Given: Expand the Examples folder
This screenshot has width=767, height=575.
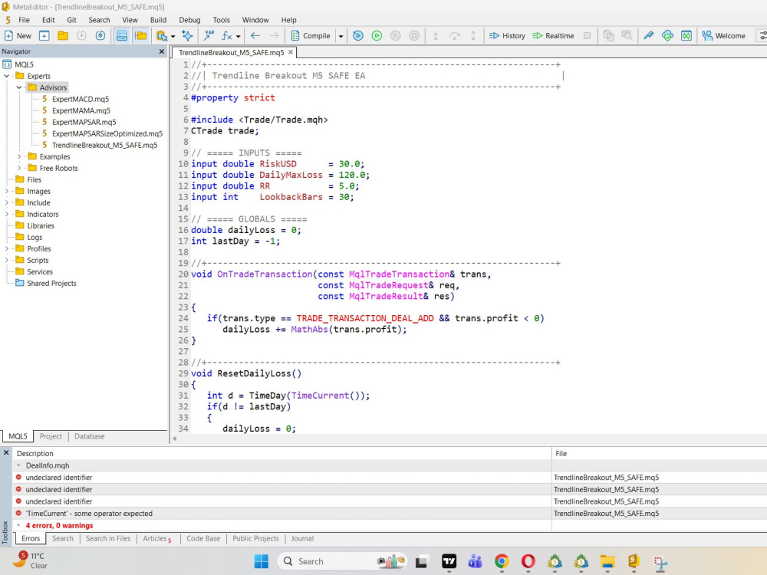Looking at the screenshot, I should 19,156.
